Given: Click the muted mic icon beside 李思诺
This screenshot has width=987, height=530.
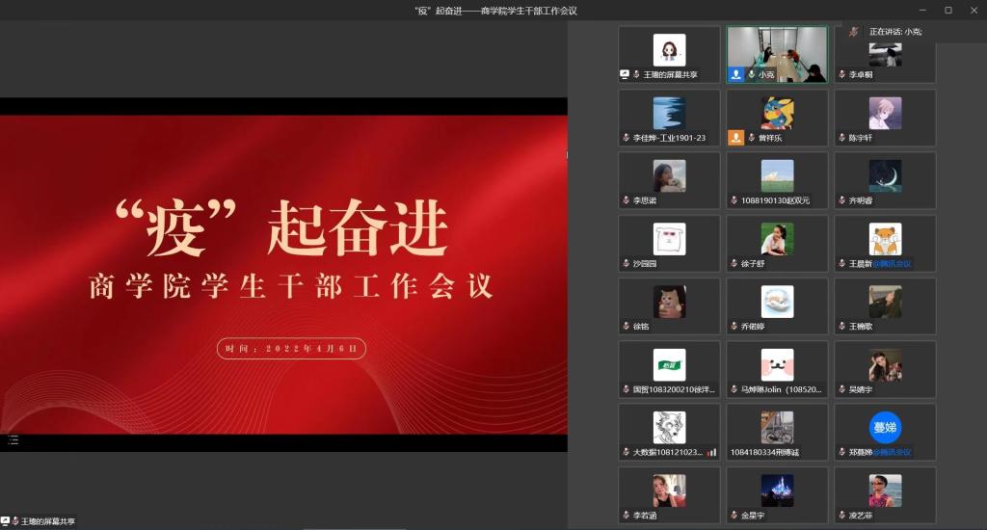Looking at the screenshot, I should [x=626, y=200].
